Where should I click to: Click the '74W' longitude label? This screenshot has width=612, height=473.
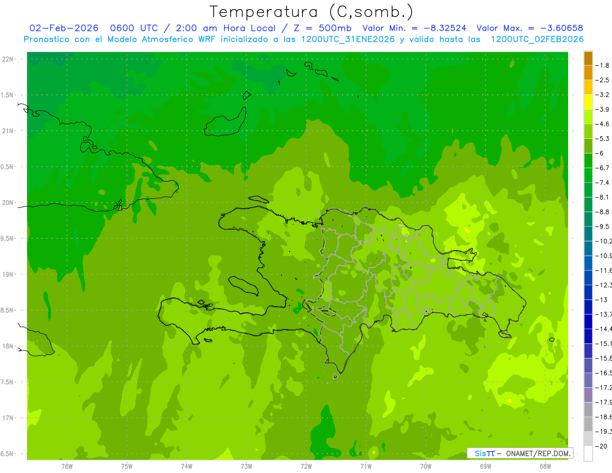click(186, 466)
